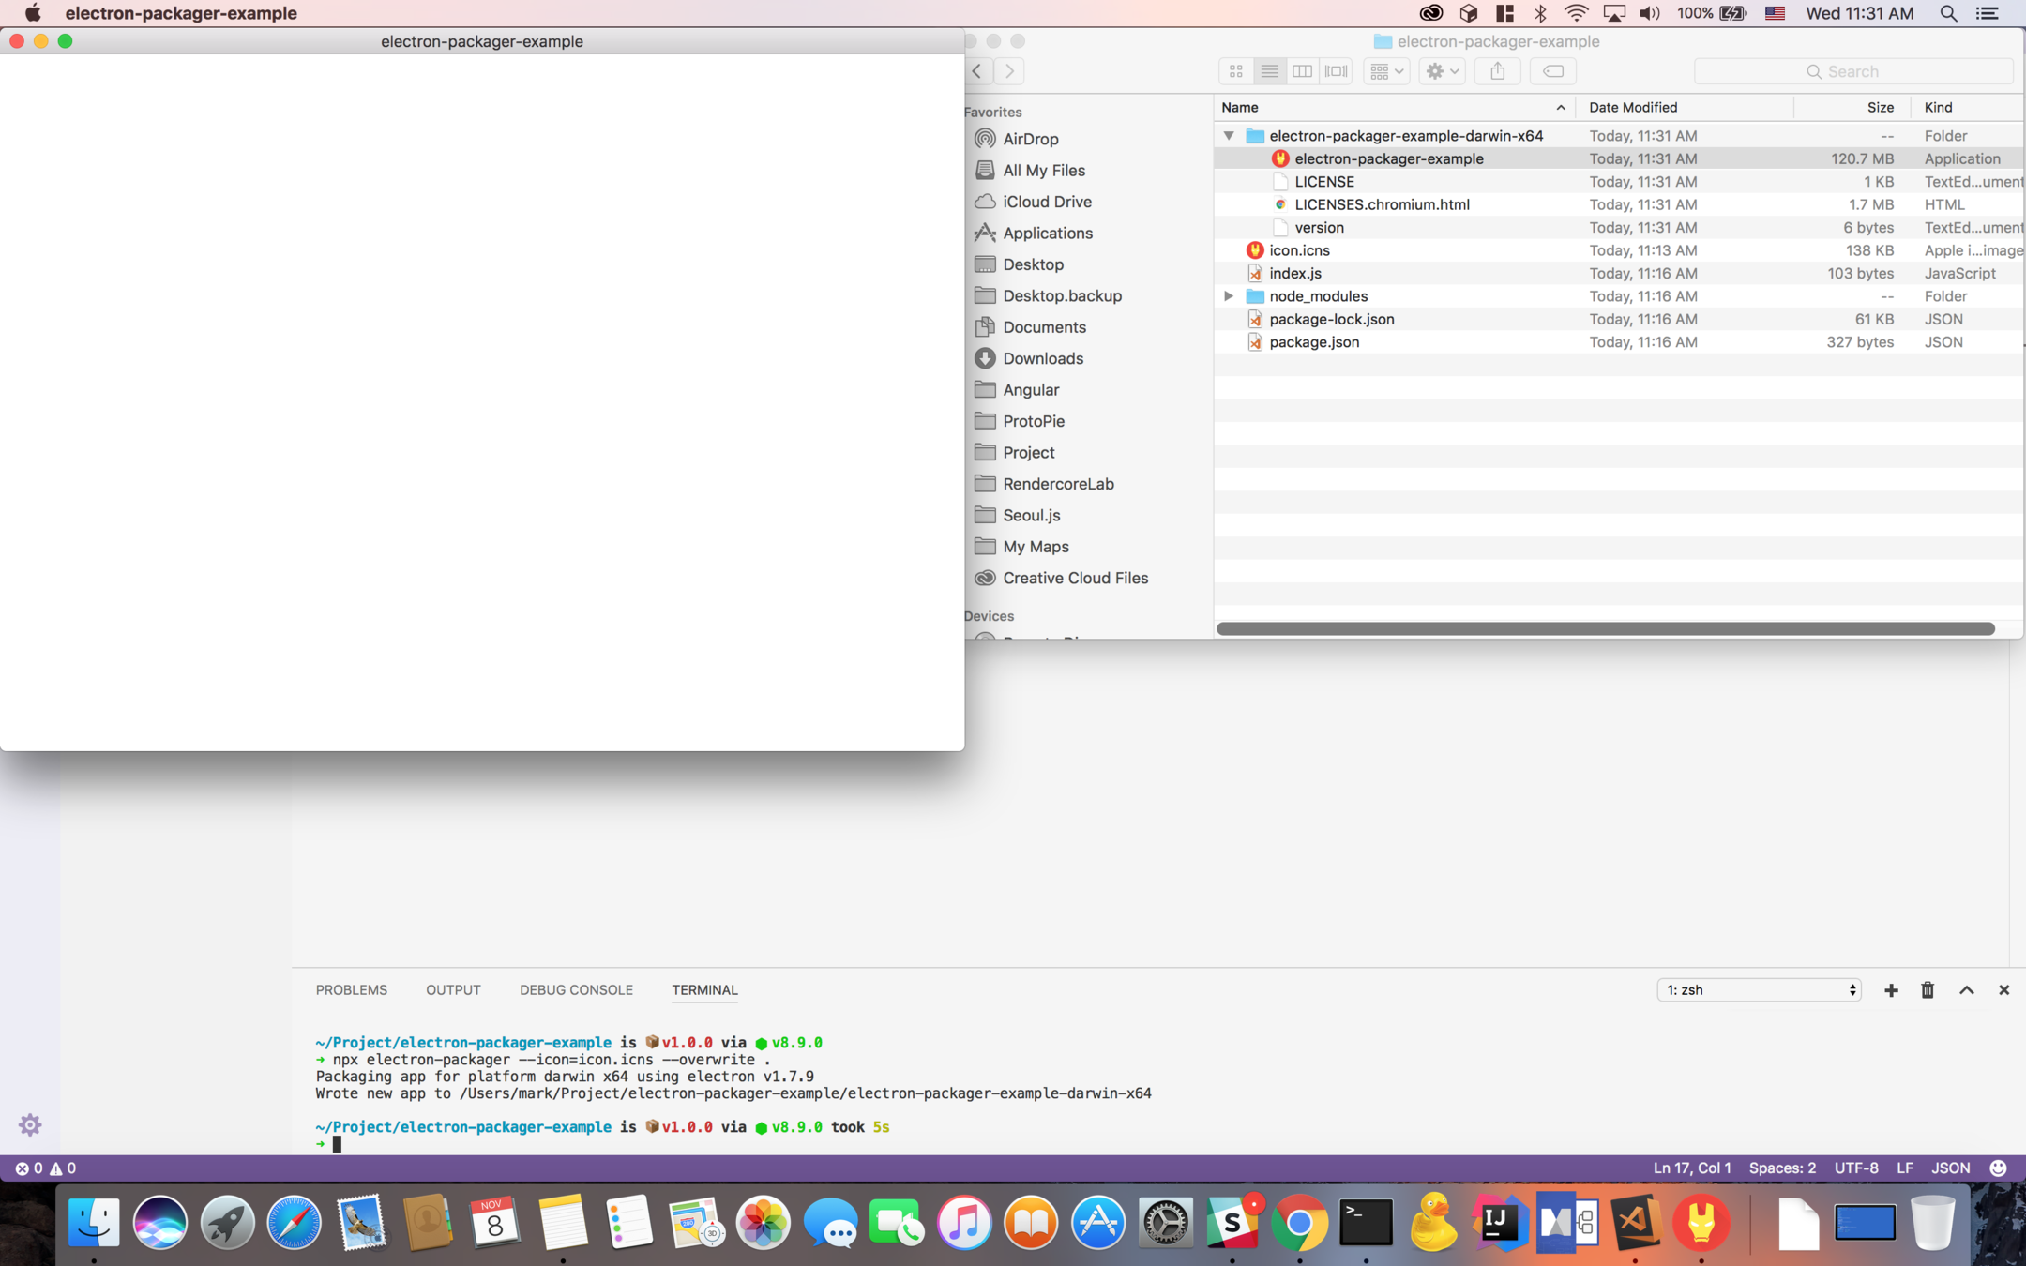Select Cover Flow view in Finder toolbar
This screenshot has height=1266, width=2026.
1336,71
